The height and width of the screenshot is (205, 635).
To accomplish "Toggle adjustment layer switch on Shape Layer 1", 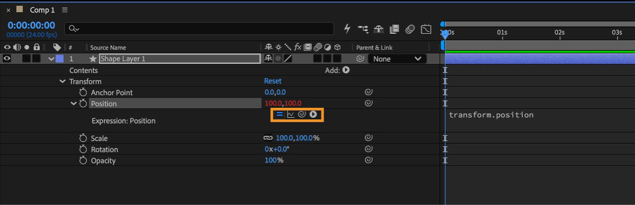I will pyautogui.click(x=328, y=59).
